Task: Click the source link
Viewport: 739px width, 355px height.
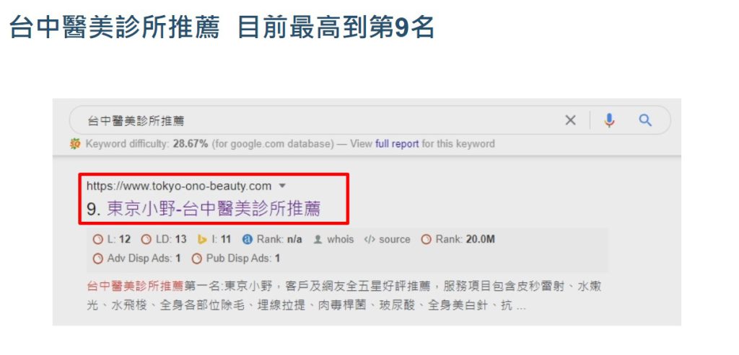Action: (395, 239)
